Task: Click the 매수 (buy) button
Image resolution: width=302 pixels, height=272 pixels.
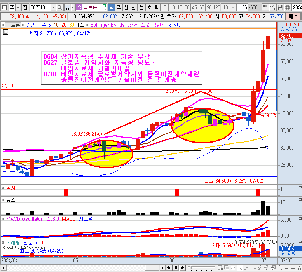Action: pyautogui.click(x=292, y=16)
